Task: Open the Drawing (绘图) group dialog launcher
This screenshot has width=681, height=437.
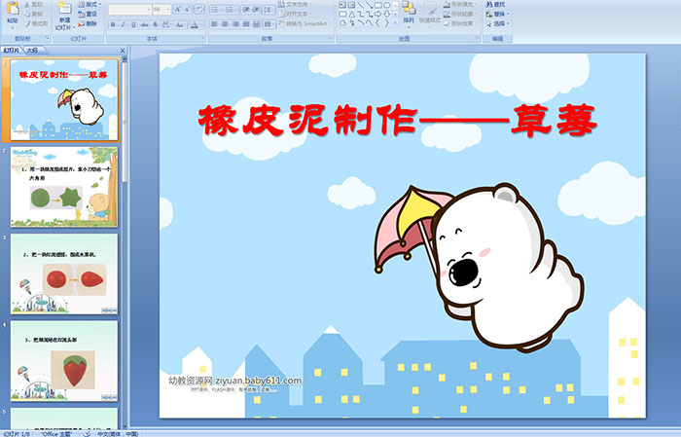Action: (x=478, y=38)
